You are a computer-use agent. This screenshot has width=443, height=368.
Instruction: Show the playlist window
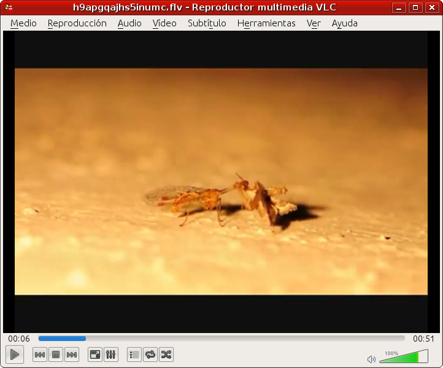pyautogui.click(x=134, y=355)
